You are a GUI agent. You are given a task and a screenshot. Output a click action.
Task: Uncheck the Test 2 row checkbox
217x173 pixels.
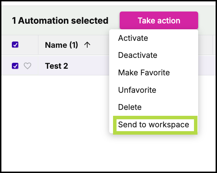pyautogui.click(x=15, y=66)
